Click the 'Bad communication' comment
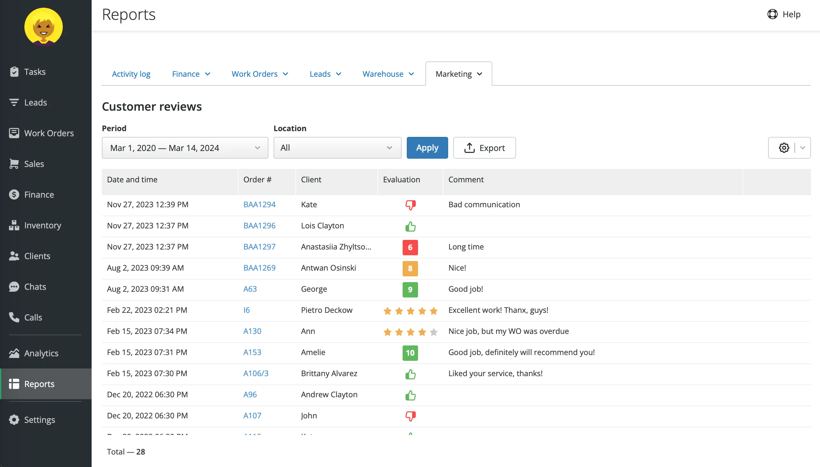The width and height of the screenshot is (820, 467). tap(484, 205)
